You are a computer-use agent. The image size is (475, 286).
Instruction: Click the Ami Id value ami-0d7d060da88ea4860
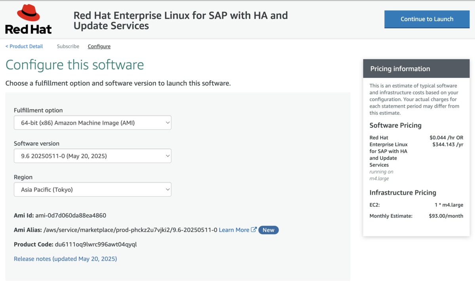(71, 216)
